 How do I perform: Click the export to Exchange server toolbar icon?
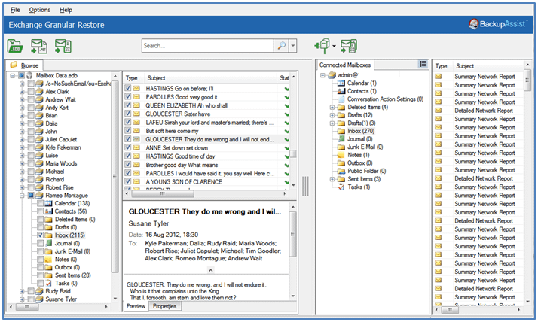point(63,46)
